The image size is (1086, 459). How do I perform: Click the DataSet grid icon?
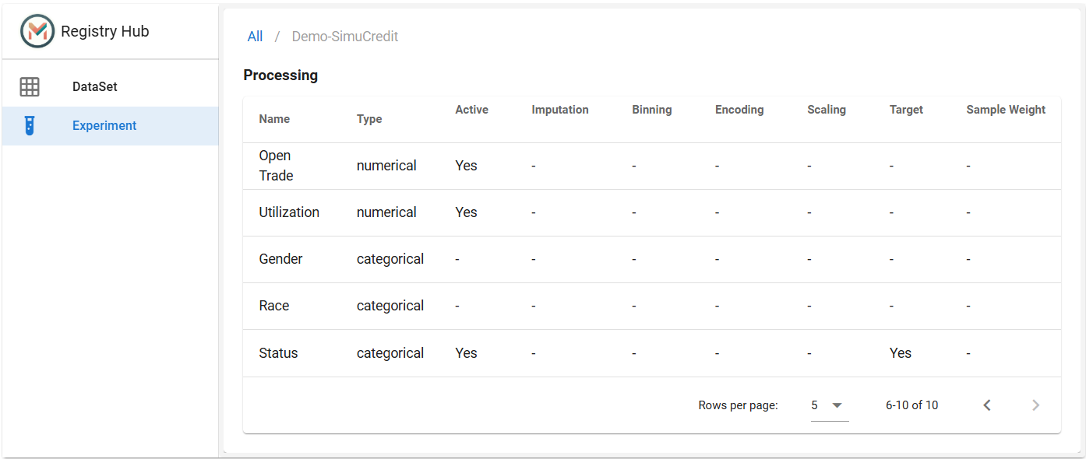click(30, 86)
